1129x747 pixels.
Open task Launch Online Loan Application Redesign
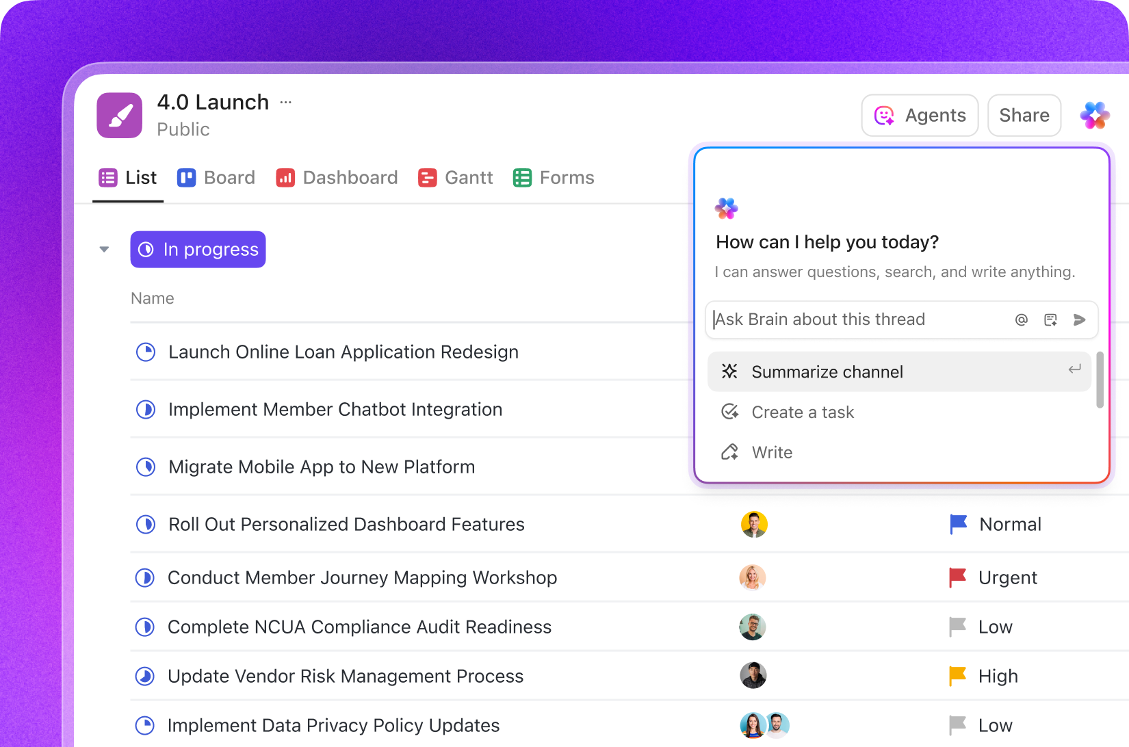[343, 352]
